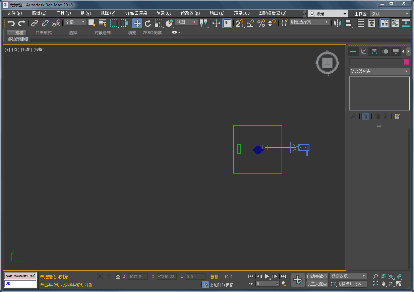Open the Motion command panel tab
Image resolution: width=414 pixels, height=292 pixels.
pos(385,52)
